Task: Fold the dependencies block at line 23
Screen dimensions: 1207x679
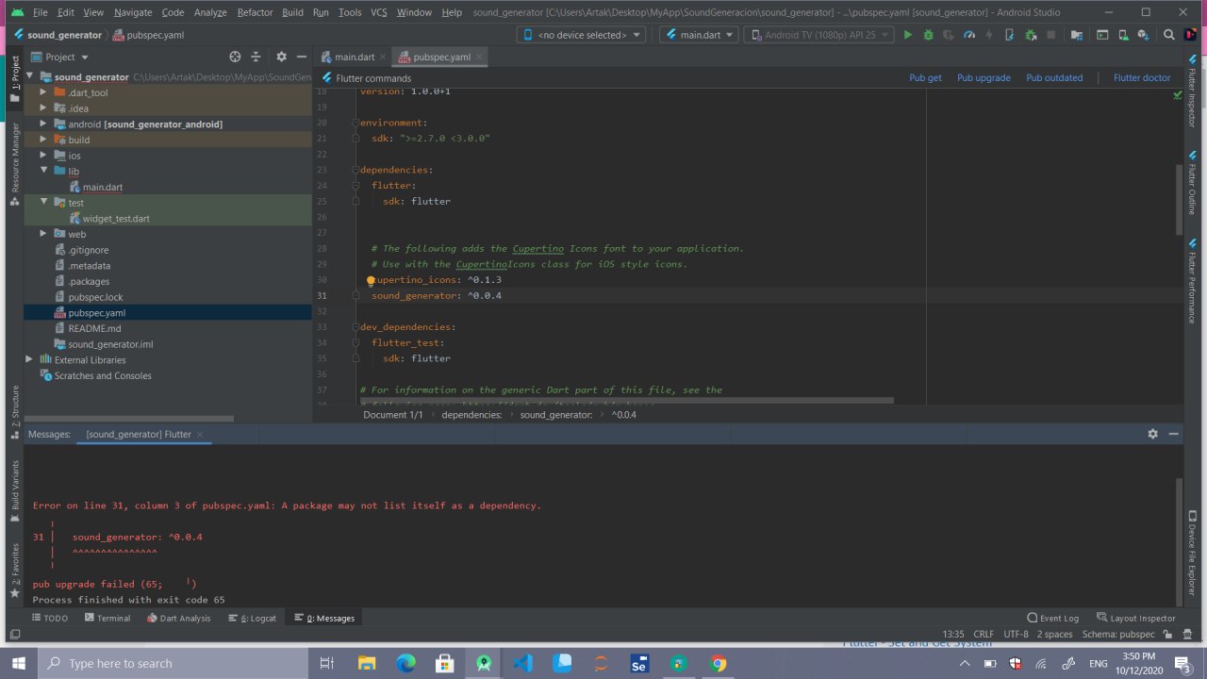Action: (x=355, y=170)
